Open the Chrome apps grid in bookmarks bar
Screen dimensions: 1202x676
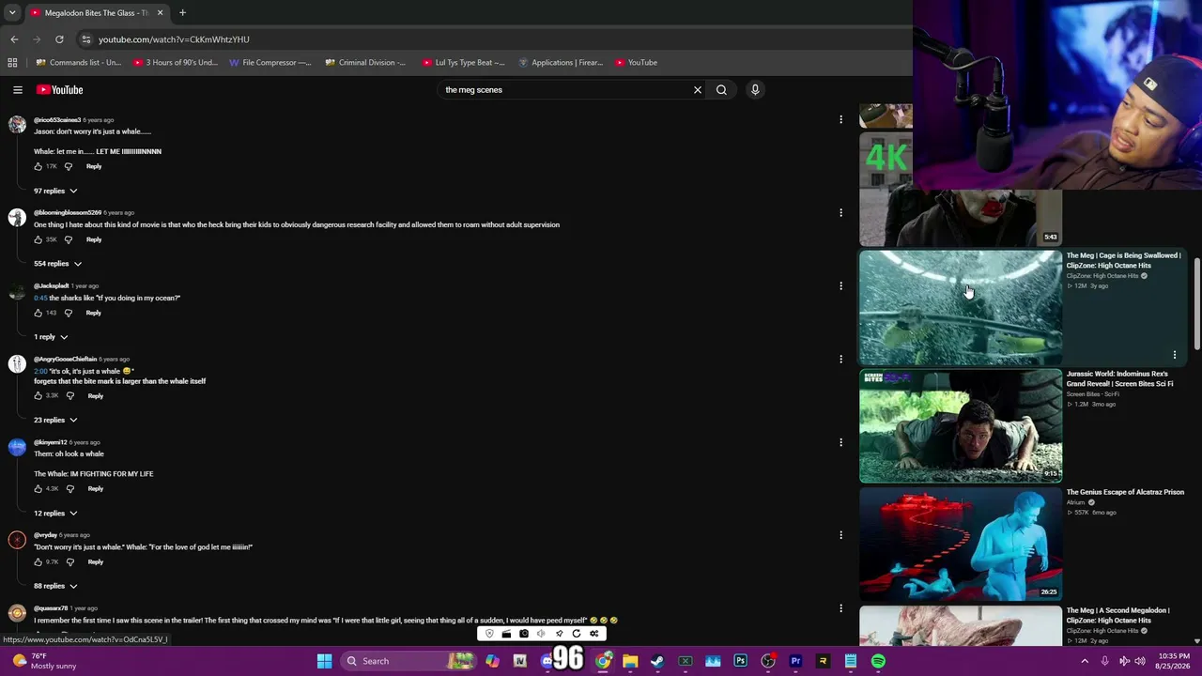pos(12,63)
